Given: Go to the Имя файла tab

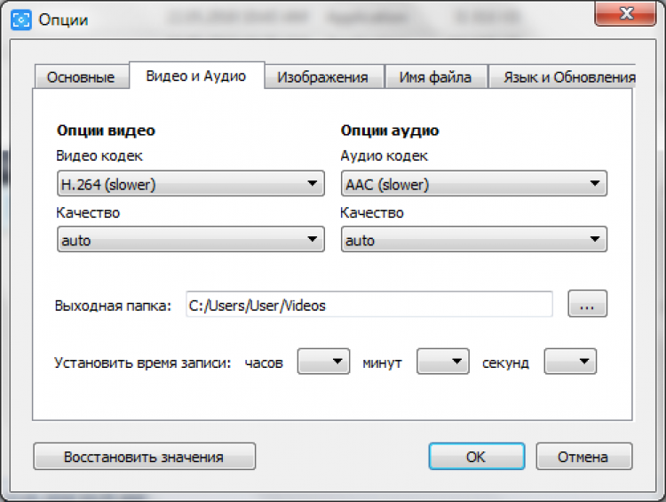Looking at the screenshot, I should coord(435,77).
